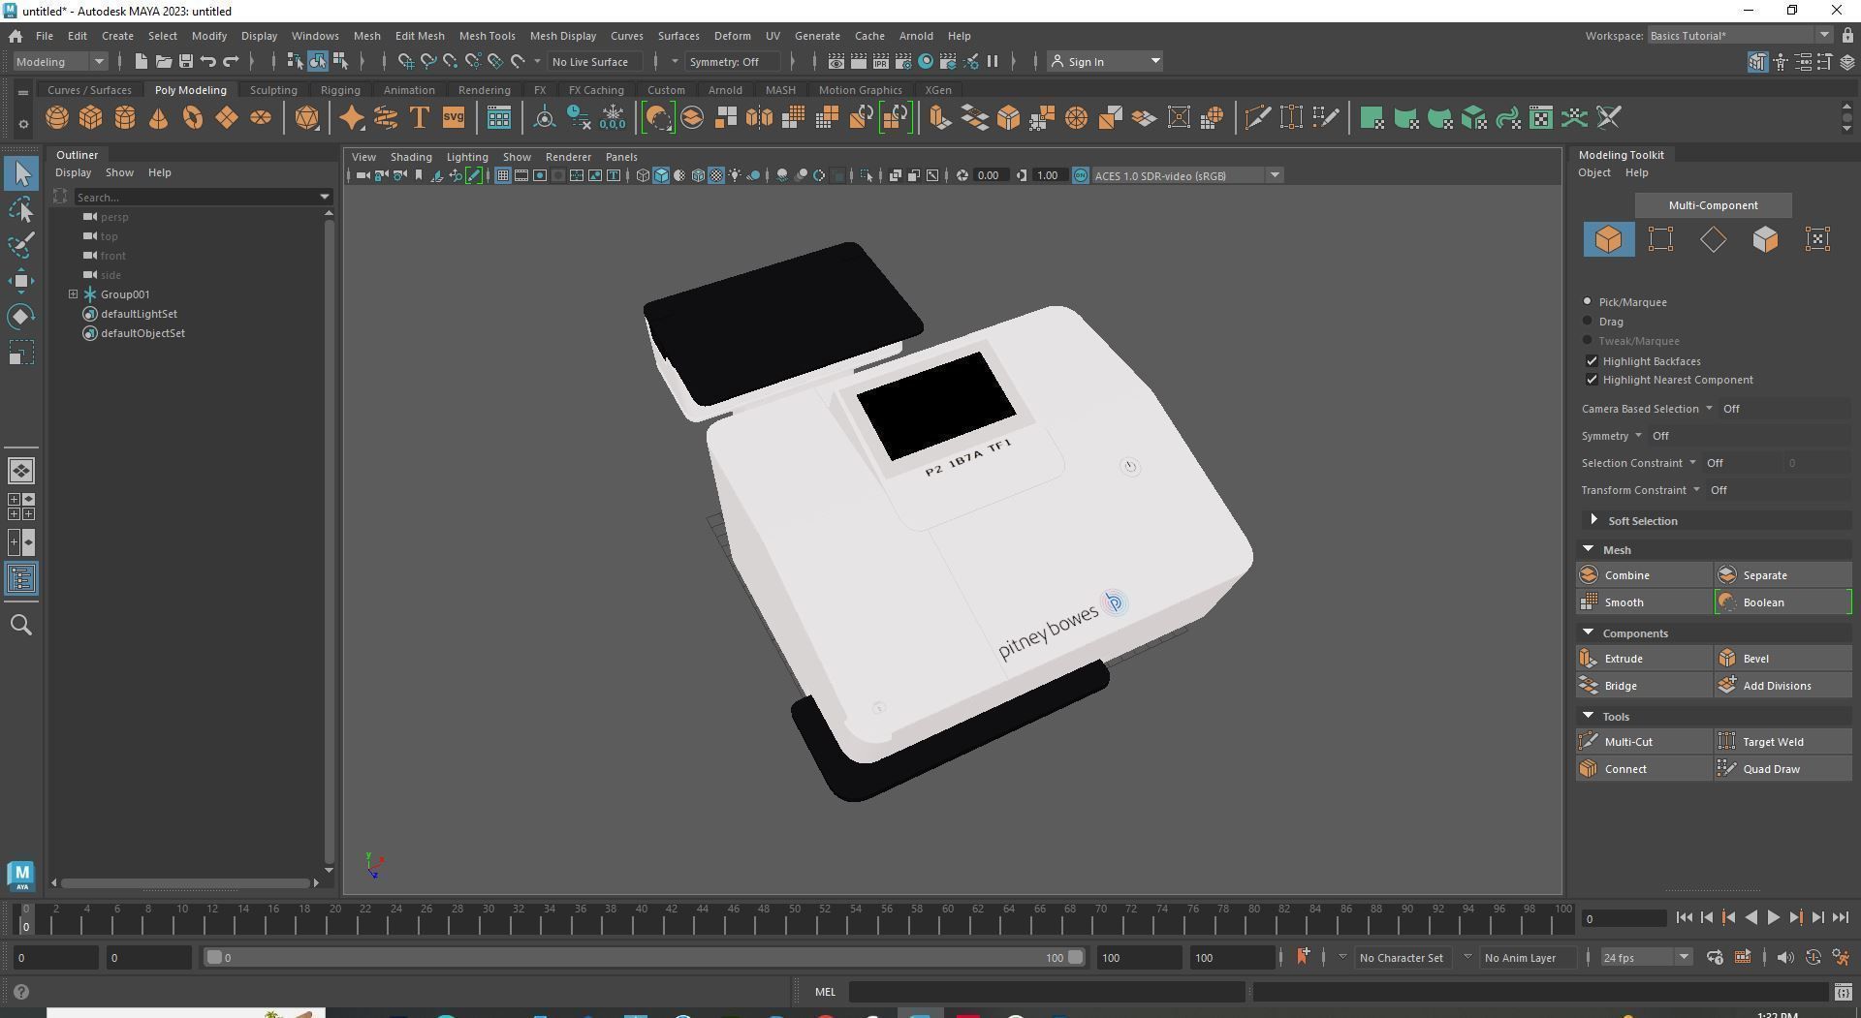Create a polygon sphere from shelf
The width and height of the screenshot is (1861, 1018).
pos(57,118)
